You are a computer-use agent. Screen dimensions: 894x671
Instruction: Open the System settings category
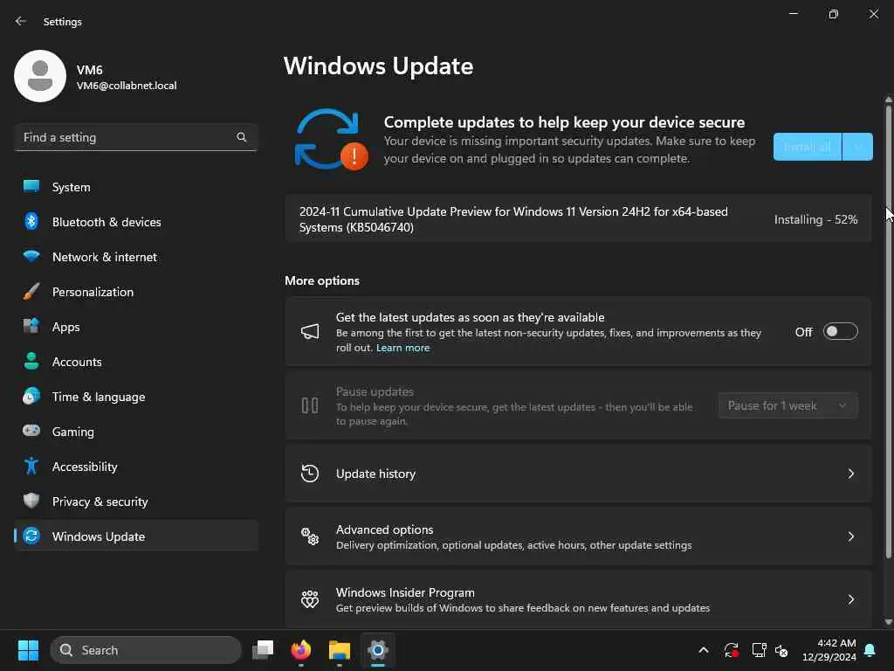[x=135, y=187]
